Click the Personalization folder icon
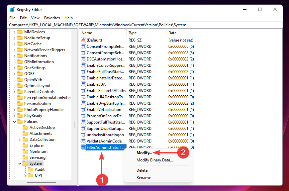The width and height of the screenshot is (289, 191). pos(20,103)
